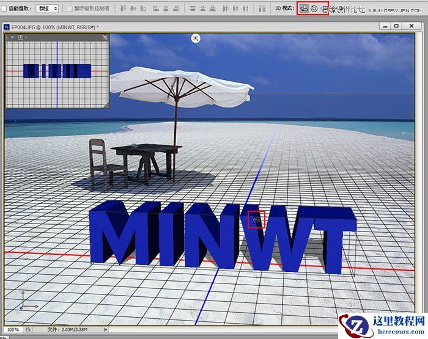This screenshot has width=428, height=339.
Task: Click the distribute bottom edges icon
Action: tap(213, 9)
